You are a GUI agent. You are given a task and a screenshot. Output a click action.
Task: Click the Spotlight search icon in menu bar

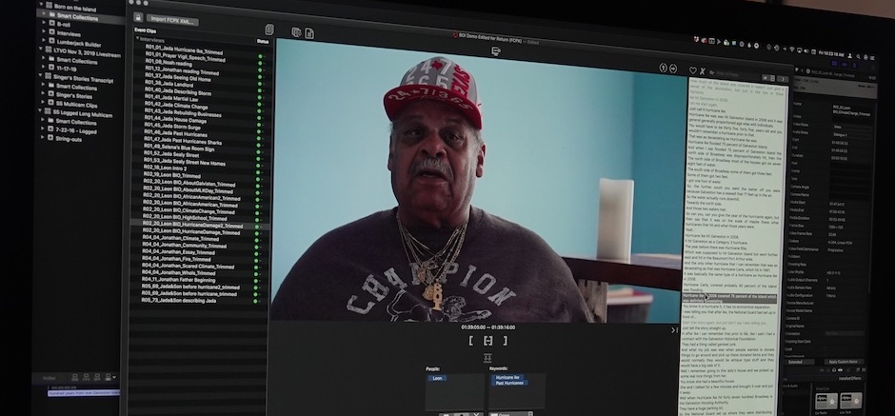pyautogui.click(x=858, y=56)
